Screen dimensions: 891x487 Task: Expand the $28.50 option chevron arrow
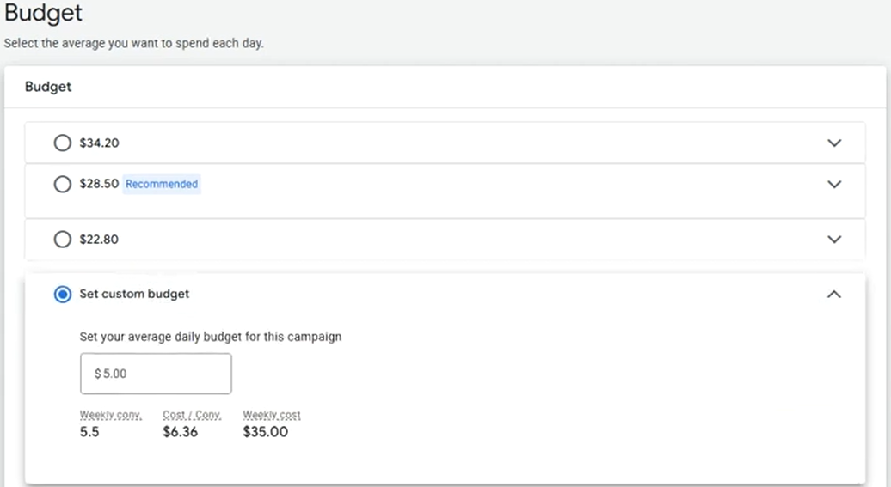click(833, 184)
